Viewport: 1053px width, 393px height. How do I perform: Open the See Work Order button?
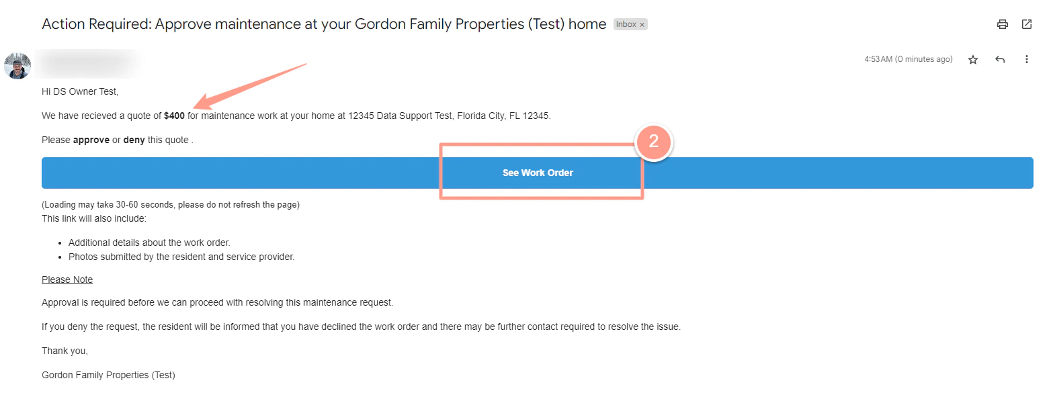[538, 173]
